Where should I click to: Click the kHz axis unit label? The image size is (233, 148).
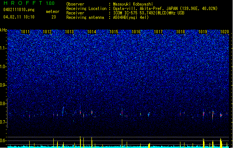click(3, 30)
